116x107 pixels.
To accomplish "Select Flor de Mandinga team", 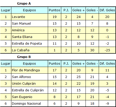I will coord(26,70).
